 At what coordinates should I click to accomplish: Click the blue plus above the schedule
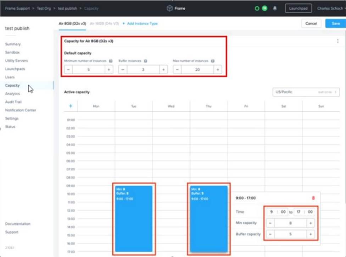click(71, 106)
